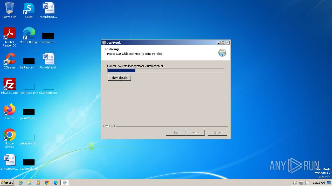The height and width of the screenshot is (186, 332).
Task: Open Chrome from the taskbar
Action: 47,183
